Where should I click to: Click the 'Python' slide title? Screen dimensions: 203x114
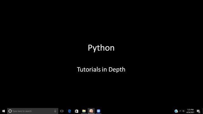point(101,48)
